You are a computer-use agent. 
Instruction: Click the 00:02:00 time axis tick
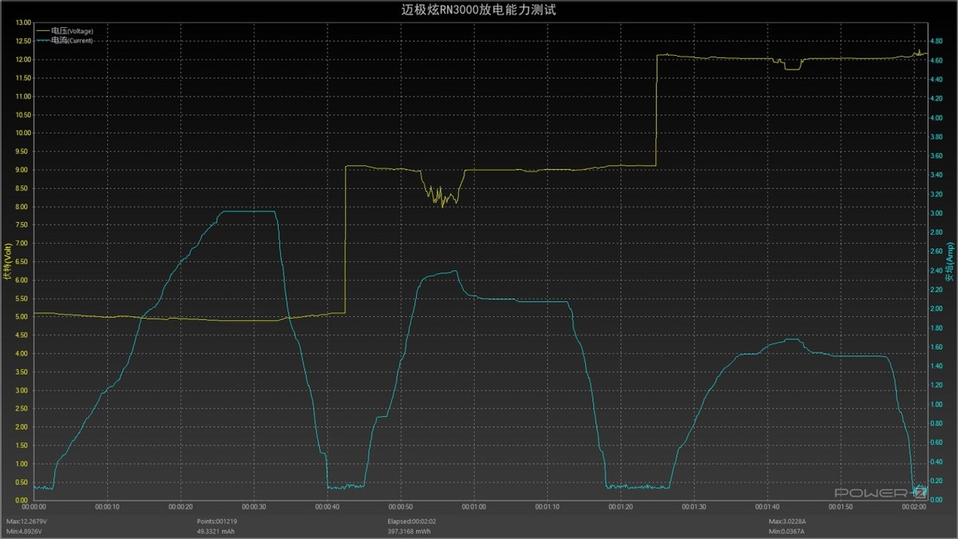(x=914, y=506)
